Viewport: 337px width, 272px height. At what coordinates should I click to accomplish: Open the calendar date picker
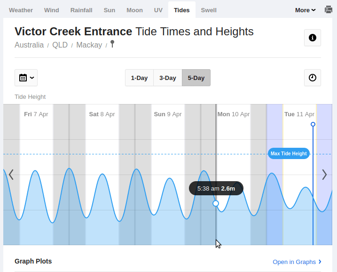[26, 78]
